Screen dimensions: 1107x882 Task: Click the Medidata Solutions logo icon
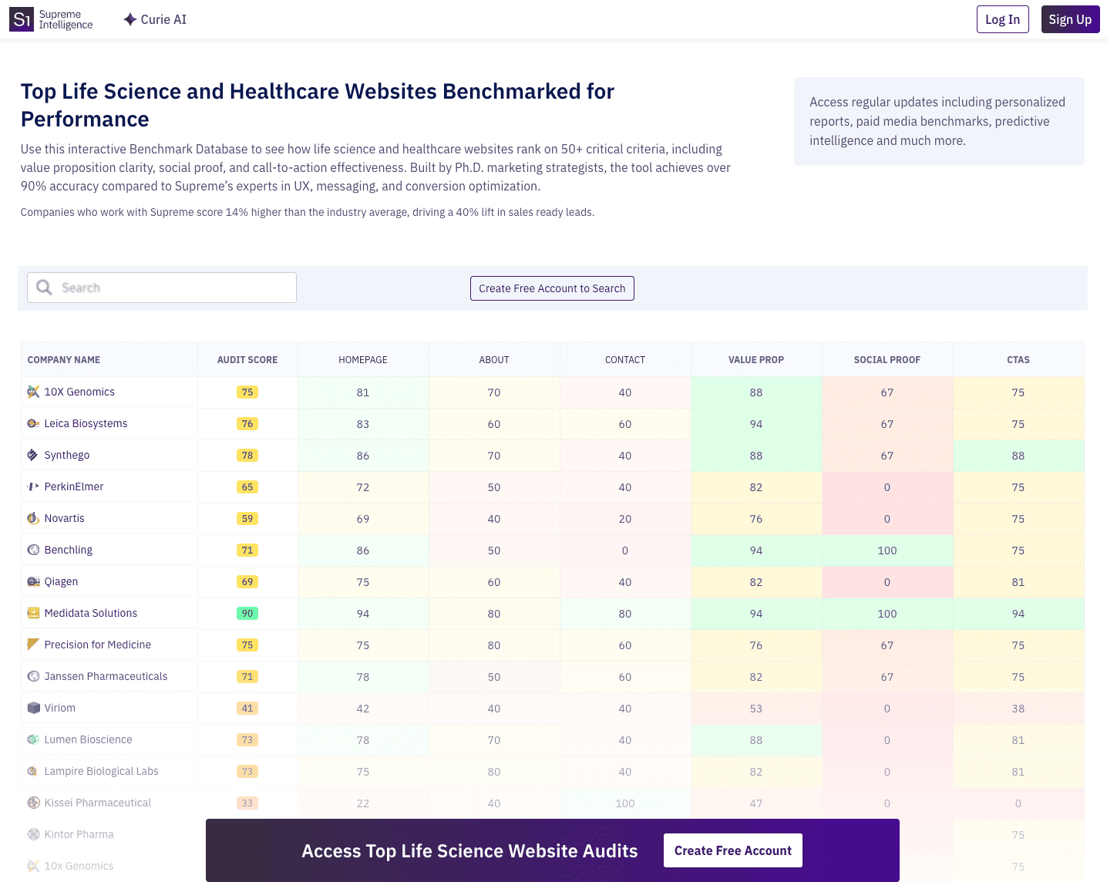pos(33,613)
